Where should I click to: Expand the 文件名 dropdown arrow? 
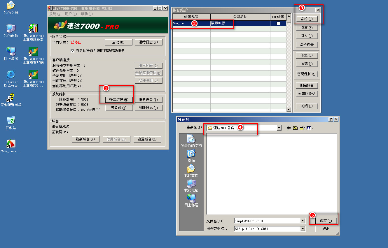[x=303, y=221]
